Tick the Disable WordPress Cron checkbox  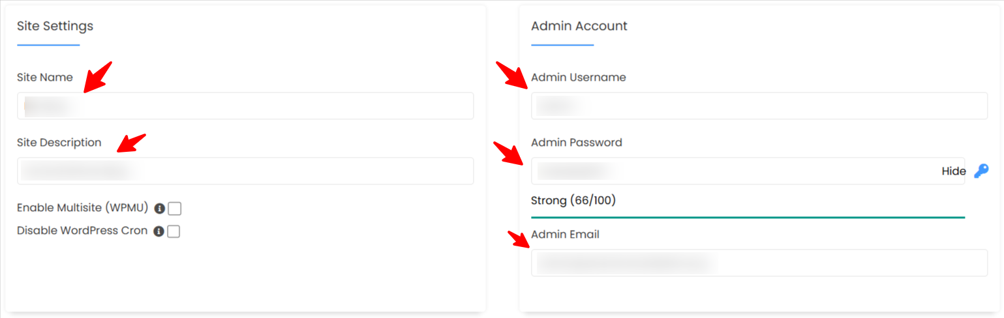click(174, 231)
